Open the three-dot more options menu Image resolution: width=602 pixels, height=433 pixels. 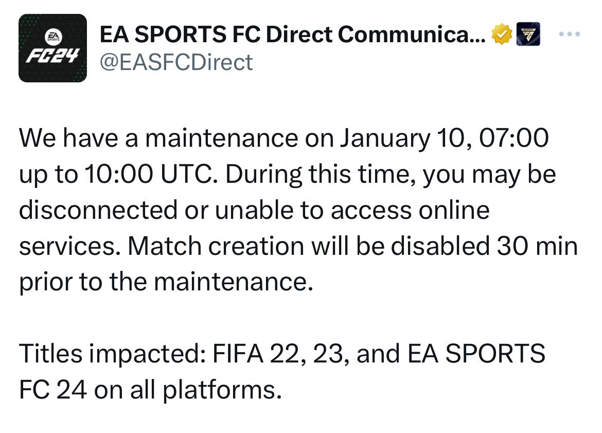tap(570, 34)
